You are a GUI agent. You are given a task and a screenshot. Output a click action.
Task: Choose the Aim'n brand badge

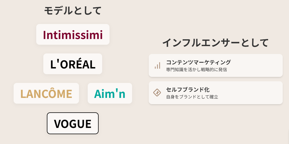(110, 93)
